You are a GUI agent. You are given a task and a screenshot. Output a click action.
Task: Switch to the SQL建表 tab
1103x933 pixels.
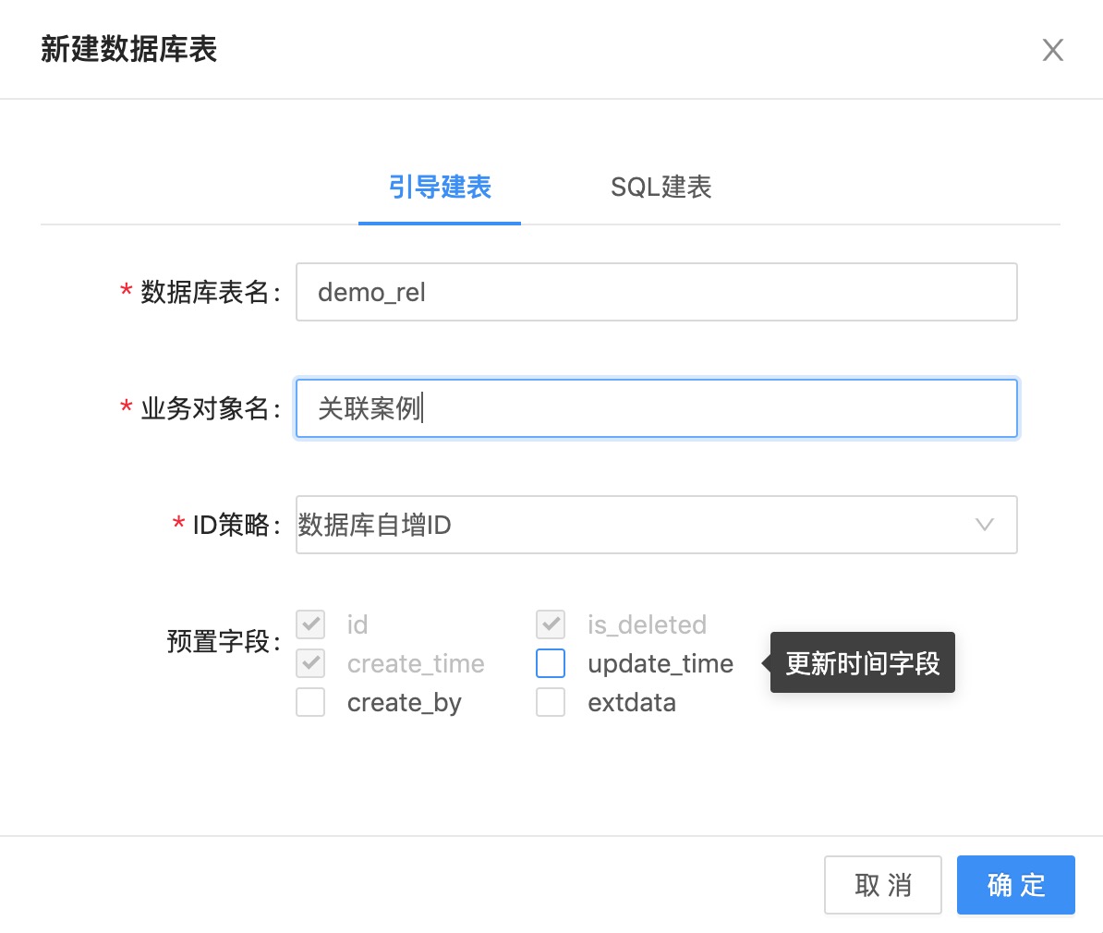coord(661,188)
